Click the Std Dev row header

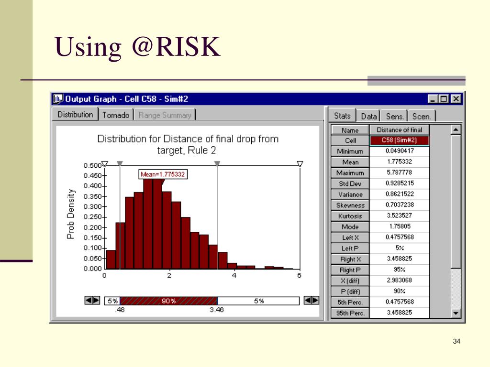pyautogui.click(x=350, y=183)
